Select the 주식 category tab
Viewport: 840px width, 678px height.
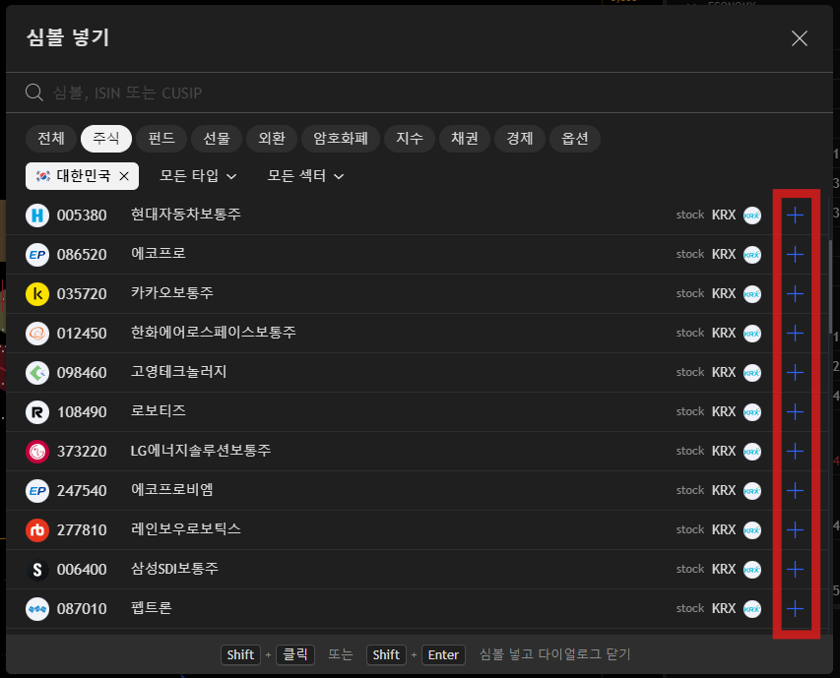click(x=106, y=139)
